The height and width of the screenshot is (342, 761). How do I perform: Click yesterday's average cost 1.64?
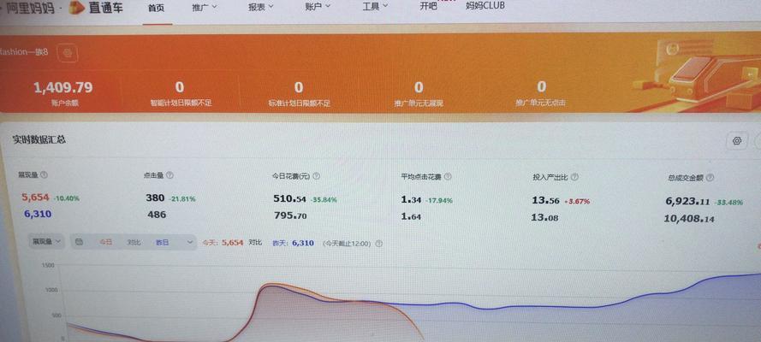pyautogui.click(x=411, y=216)
